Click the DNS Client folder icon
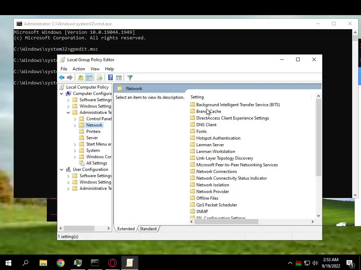This screenshot has width=361, height=270. 192,124
